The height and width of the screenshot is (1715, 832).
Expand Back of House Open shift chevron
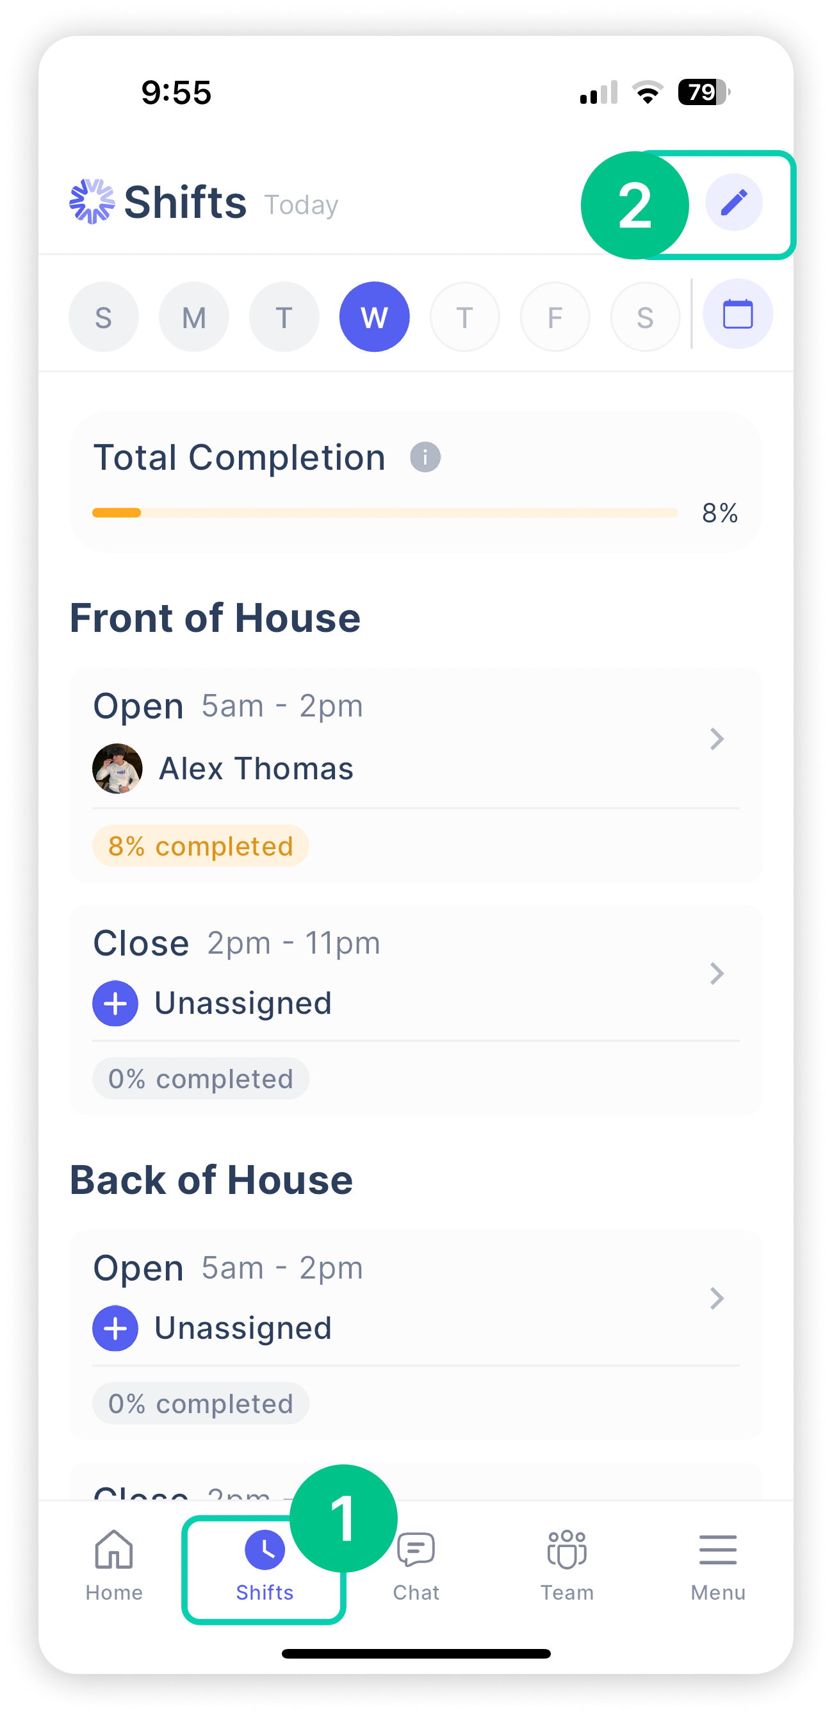tap(716, 1298)
